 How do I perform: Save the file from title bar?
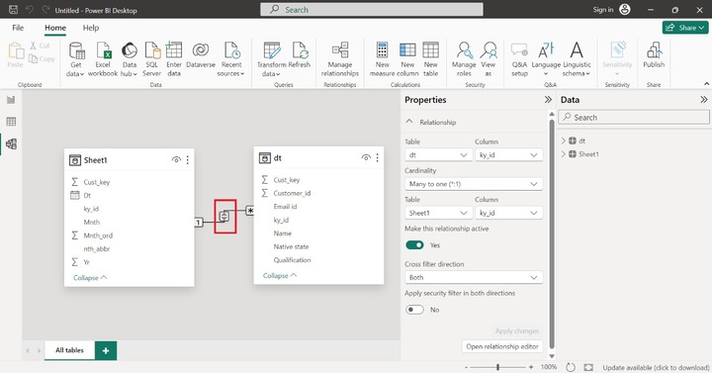tap(13, 10)
